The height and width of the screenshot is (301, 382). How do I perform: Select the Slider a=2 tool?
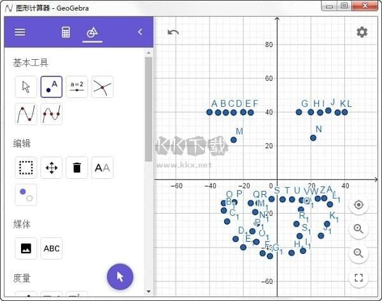77,87
